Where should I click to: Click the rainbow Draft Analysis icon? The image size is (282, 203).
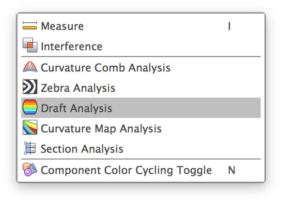(30, 107)
